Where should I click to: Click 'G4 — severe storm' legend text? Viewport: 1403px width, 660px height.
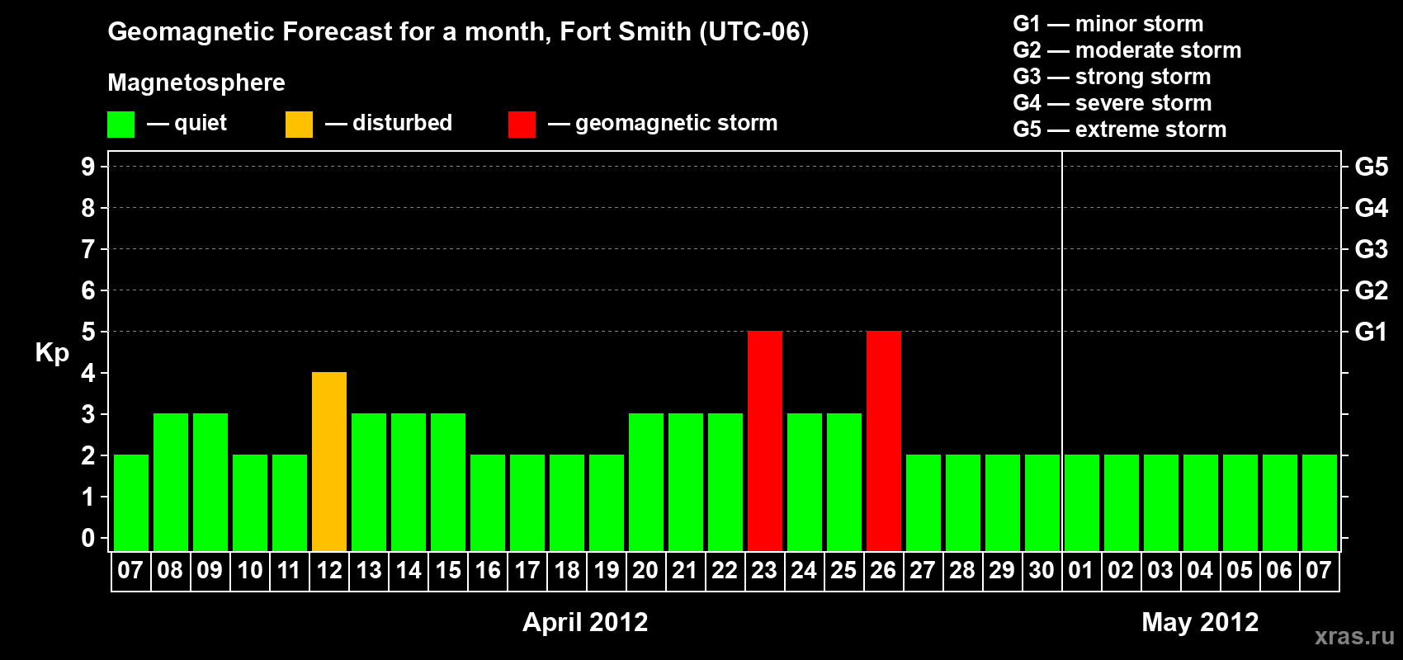(x=1112, y=103)
